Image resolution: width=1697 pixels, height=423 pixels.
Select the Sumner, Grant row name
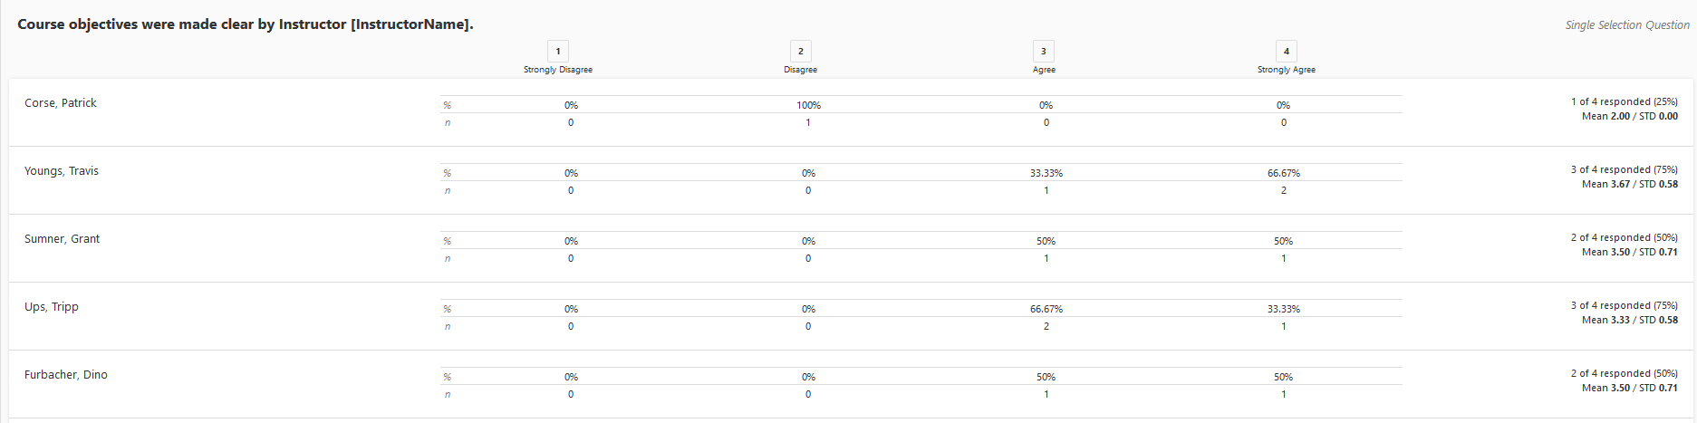click(63, 239)
